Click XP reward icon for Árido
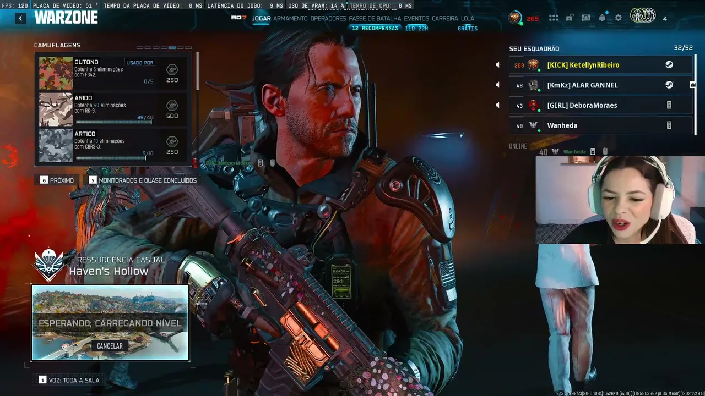The width and height of the screenshot is (705, 396). pos(172,106)
